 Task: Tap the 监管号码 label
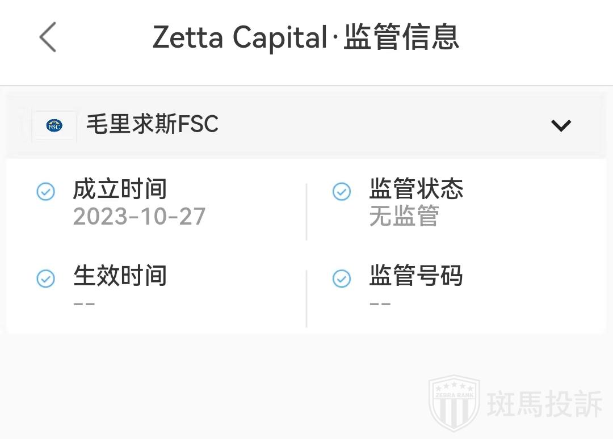tap(416, 276)
